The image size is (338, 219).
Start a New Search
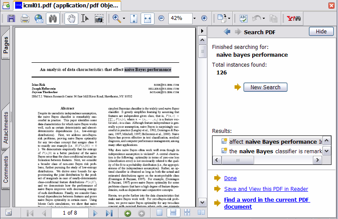click(x=265, y=87)
